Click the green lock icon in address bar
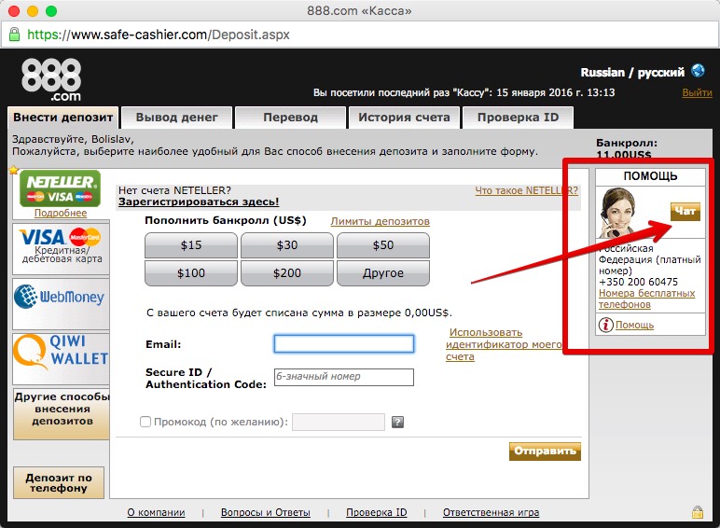 [14, 35]
